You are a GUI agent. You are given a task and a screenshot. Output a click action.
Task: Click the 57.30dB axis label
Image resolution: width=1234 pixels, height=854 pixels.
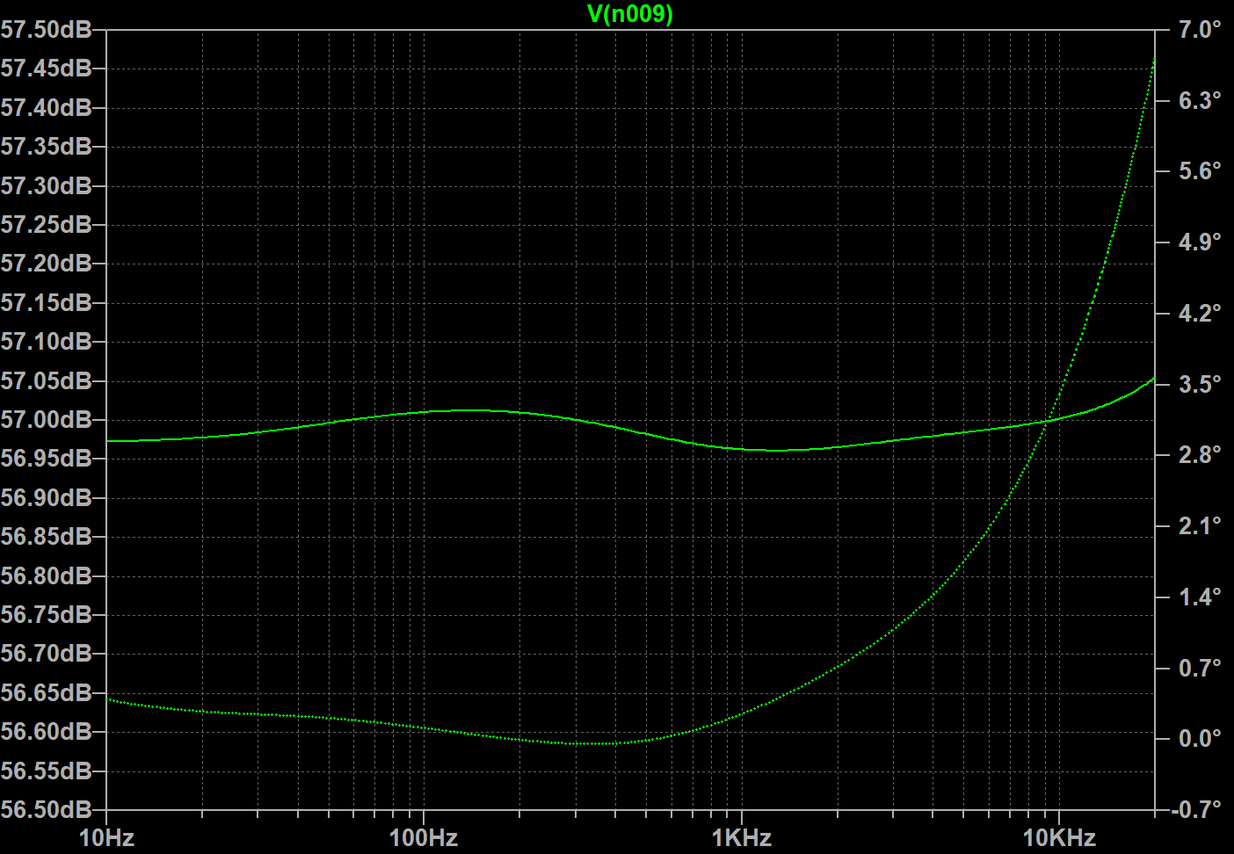46,186
